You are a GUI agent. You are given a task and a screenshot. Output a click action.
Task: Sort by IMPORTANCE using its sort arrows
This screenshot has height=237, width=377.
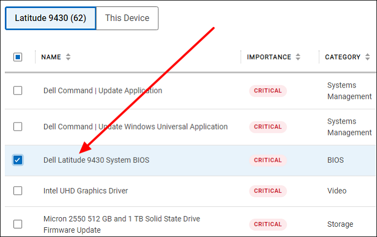(x=298, y=57)
